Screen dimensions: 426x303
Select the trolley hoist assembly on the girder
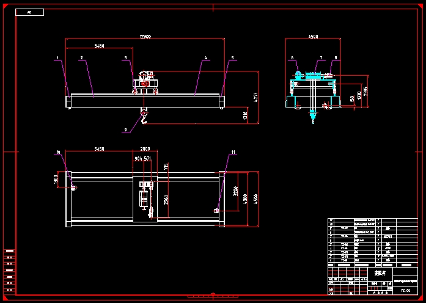tap(145, 82)
